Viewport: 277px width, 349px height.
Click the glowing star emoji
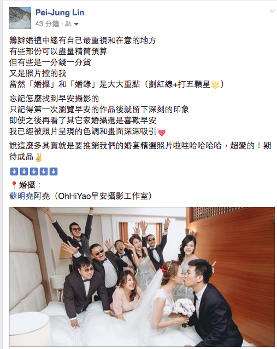click(215, 84)
